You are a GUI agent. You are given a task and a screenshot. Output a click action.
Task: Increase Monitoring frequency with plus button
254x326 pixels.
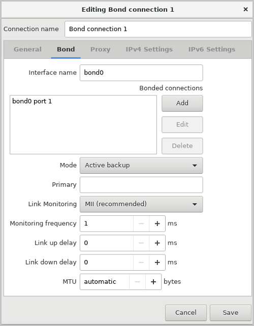157,223
